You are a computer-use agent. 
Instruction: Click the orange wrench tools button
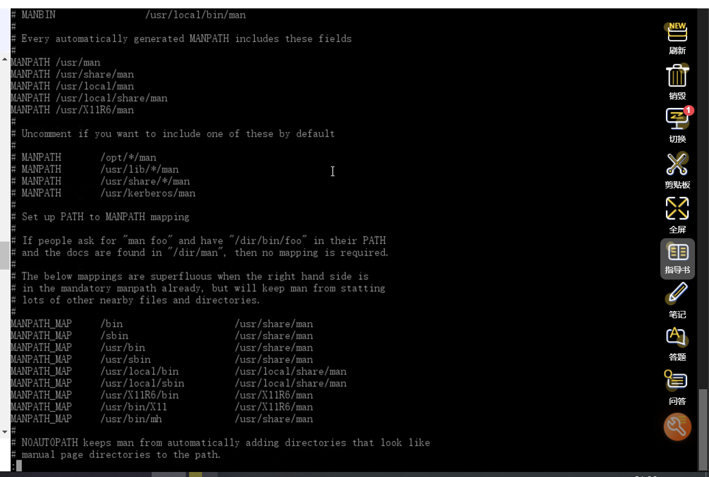coord(677,427)
